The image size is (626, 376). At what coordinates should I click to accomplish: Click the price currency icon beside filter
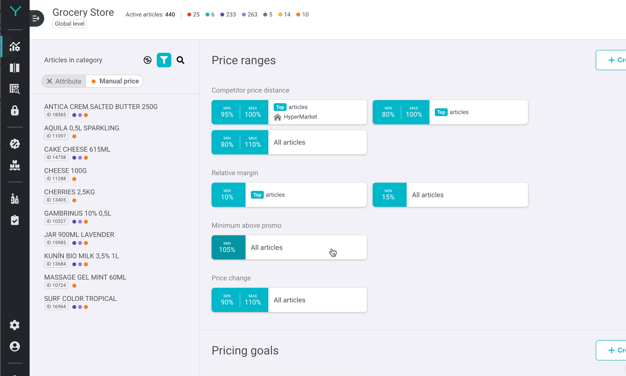(x=147, y=60)
